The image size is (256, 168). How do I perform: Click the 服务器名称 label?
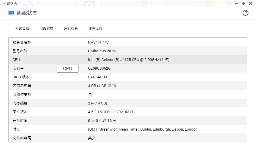click(x=22, y=42)
